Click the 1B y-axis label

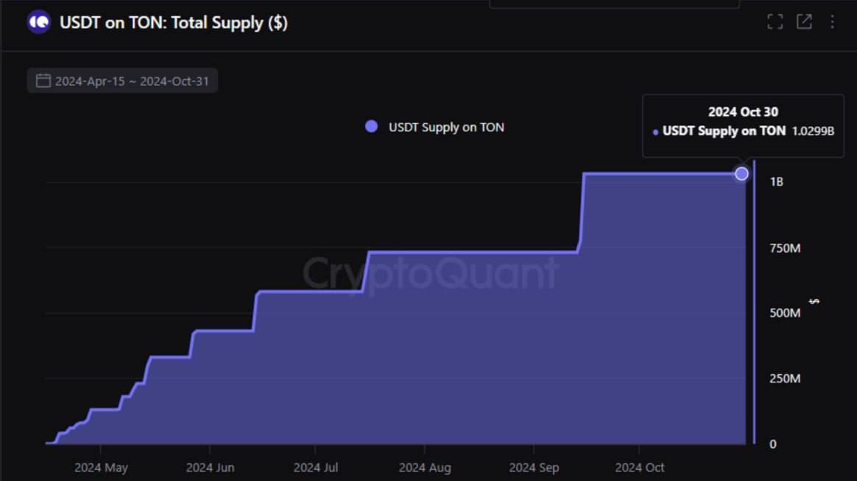[777, 182]
